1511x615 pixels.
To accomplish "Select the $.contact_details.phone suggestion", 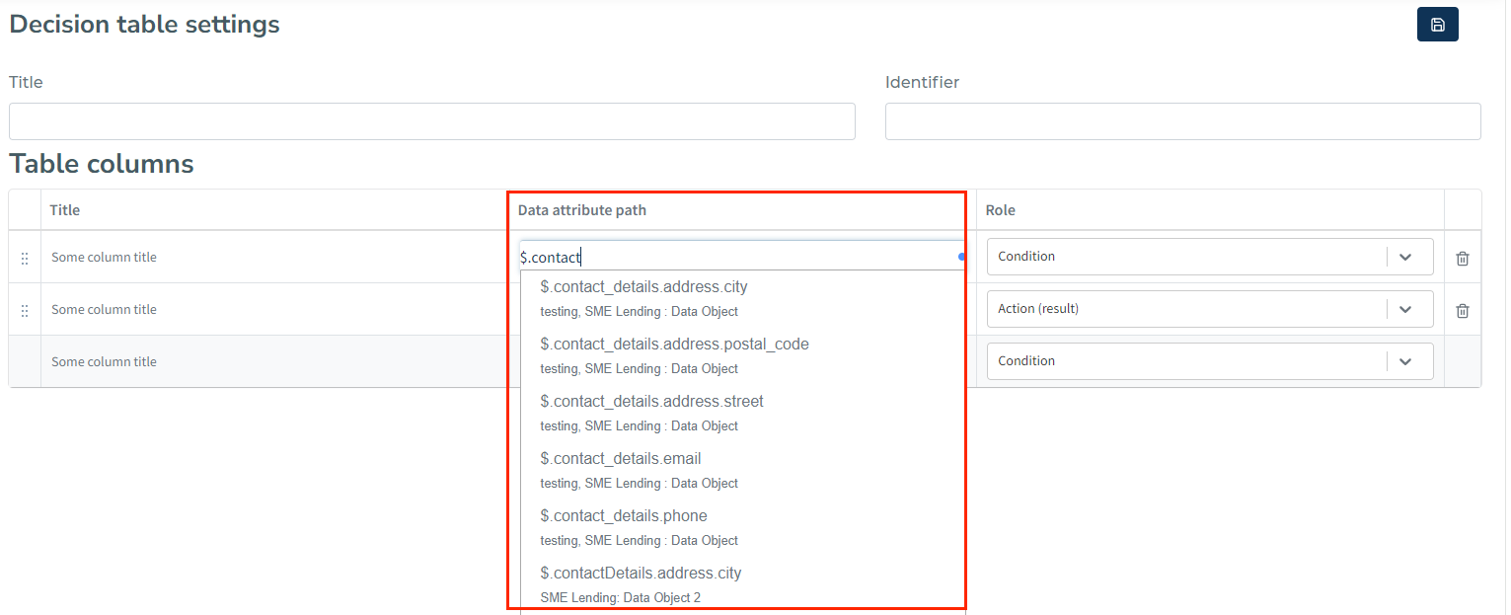I will [x=742, y=527].
